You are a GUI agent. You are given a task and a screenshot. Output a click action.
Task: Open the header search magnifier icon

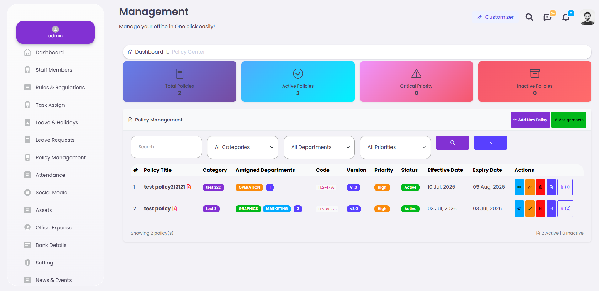click(529, 17)
